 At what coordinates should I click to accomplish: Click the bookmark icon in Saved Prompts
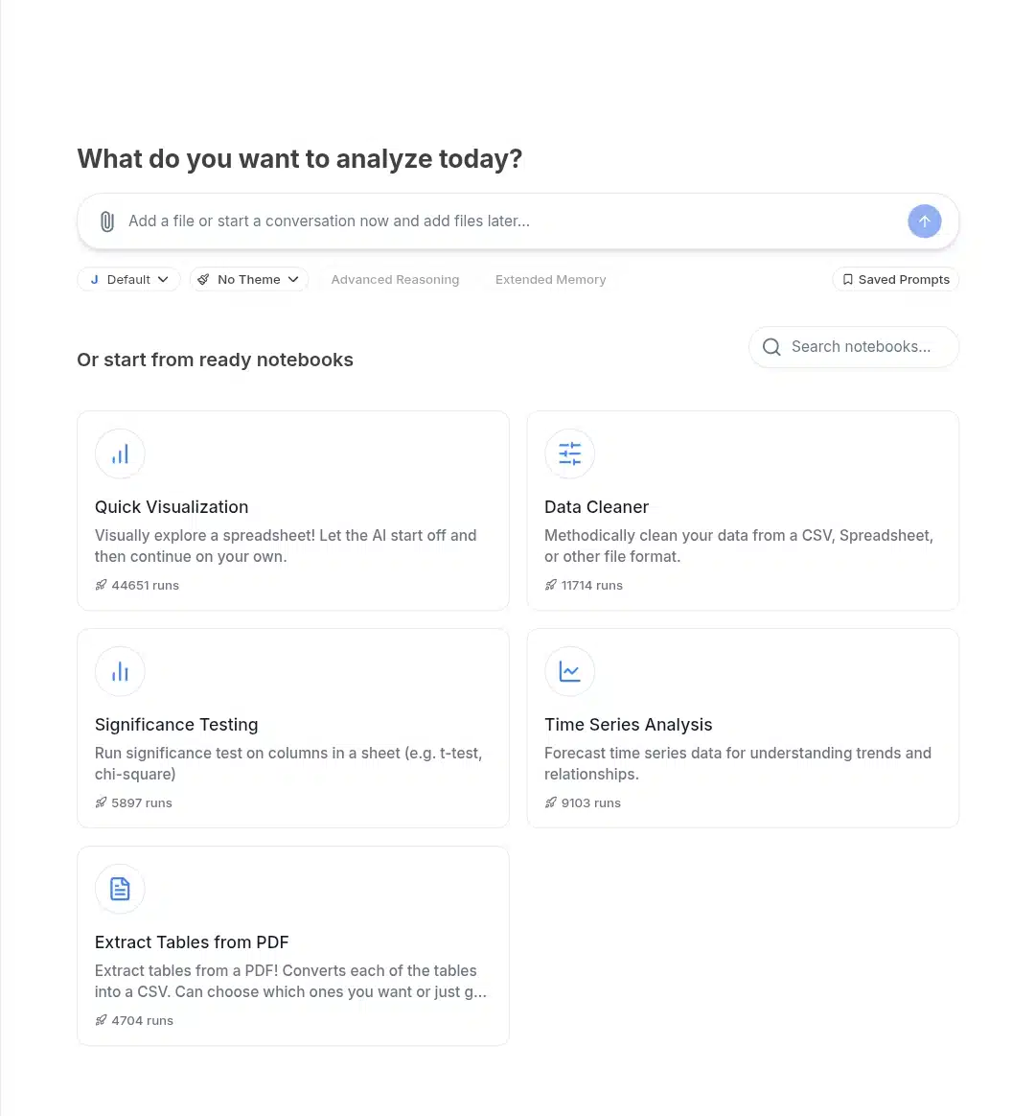tap(847, 280)
